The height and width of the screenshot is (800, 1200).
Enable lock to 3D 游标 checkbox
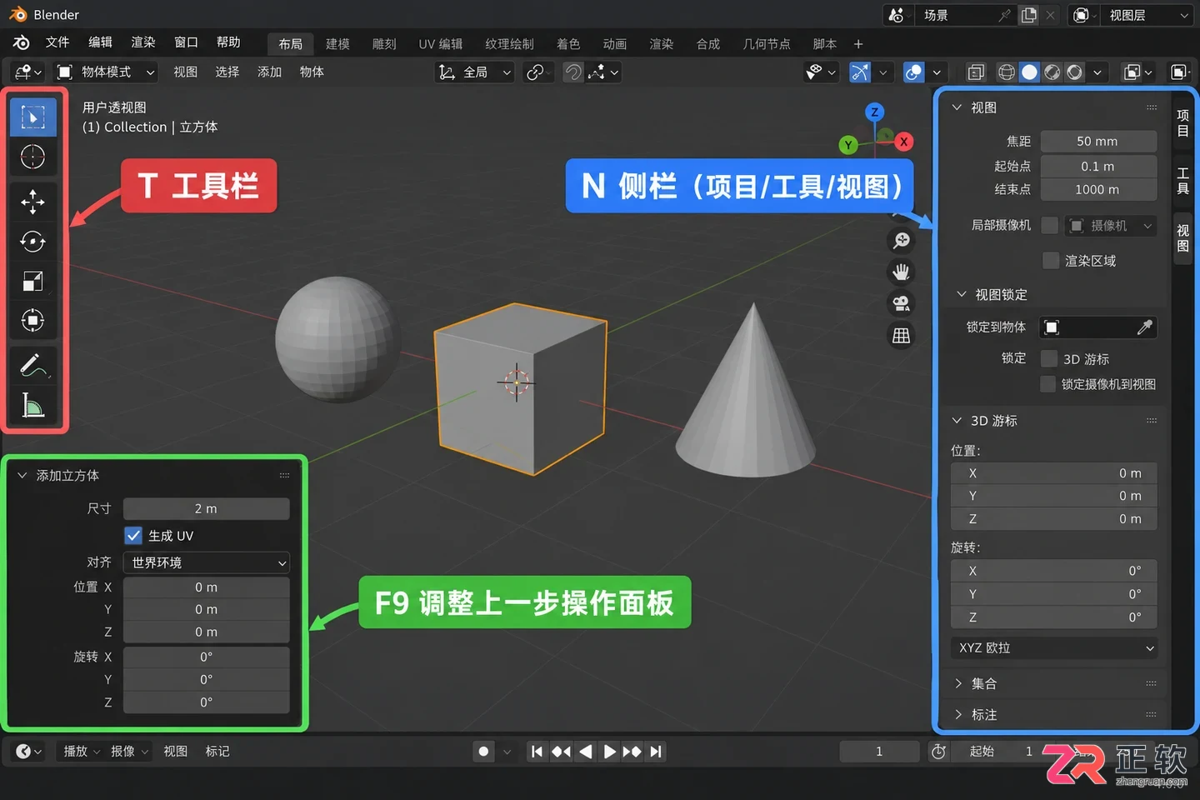pyautogui.click(x=1049, y=358)
